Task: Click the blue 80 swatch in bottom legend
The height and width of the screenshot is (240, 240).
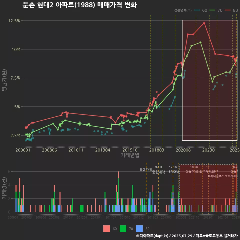Action: pyautogui.click(x=139, y=229)
